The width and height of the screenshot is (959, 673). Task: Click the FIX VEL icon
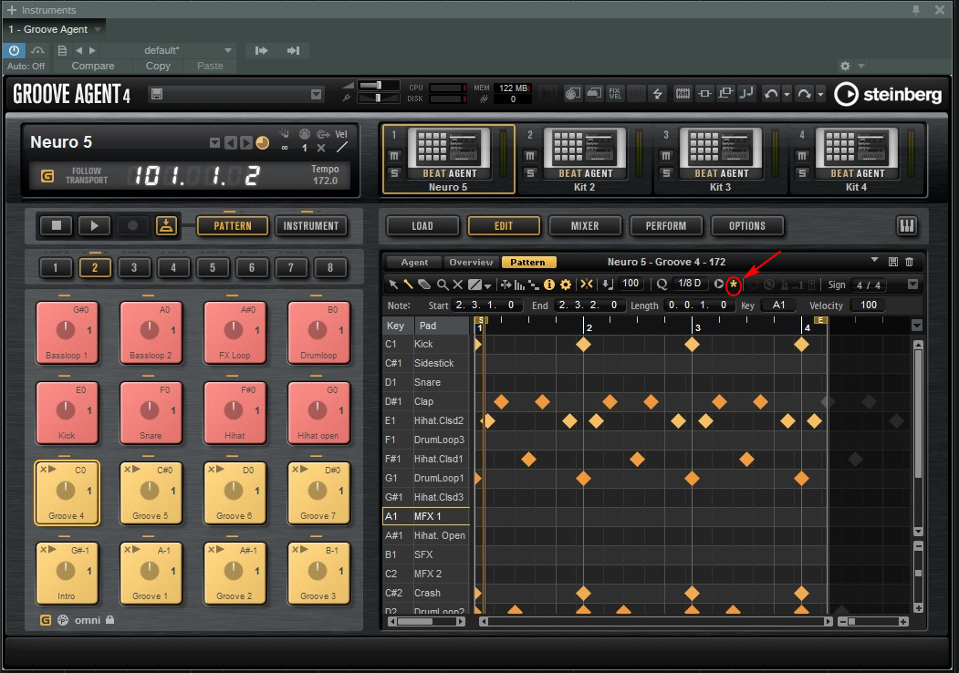click(615, 94)
